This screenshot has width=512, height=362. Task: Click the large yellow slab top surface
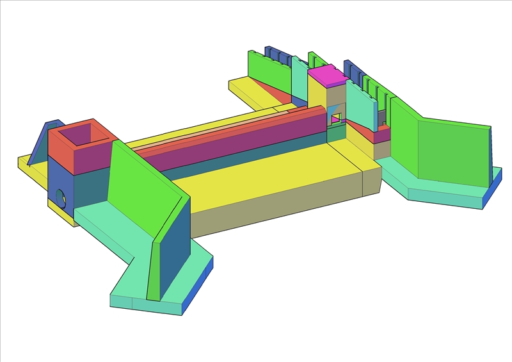[256, 181]
